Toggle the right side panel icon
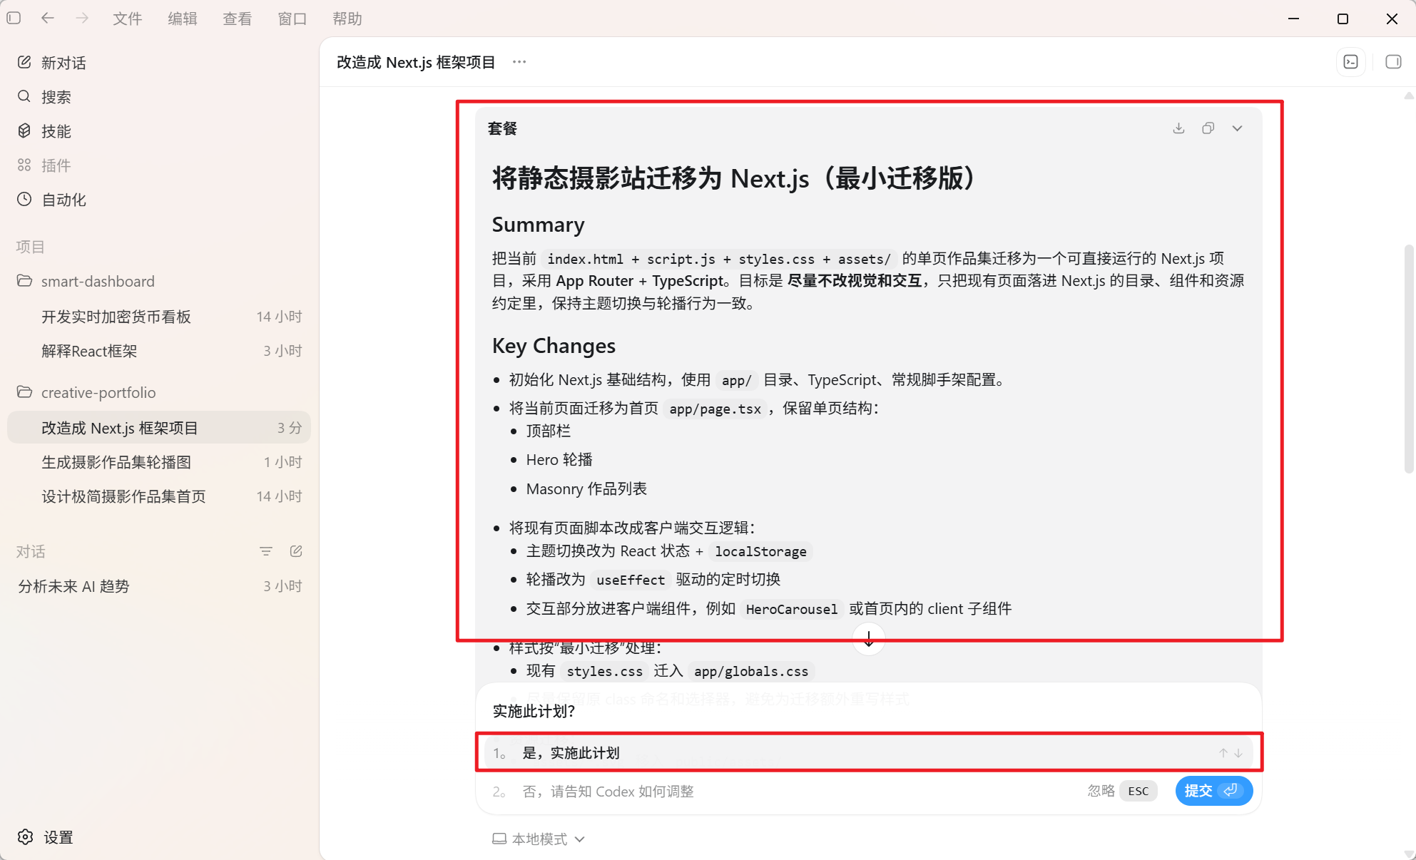1416x860 pixels. click(x=1393, y=62)
